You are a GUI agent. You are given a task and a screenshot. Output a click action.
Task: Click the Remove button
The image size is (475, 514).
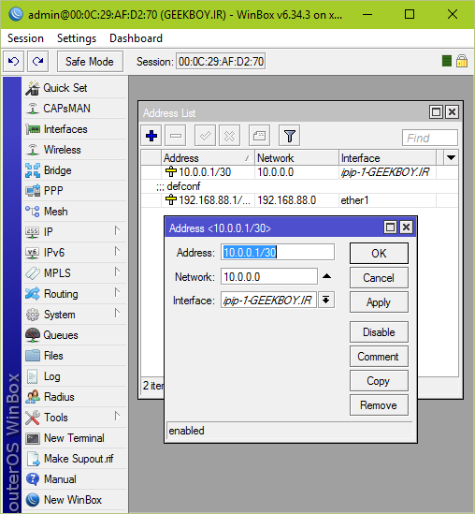(x=379, y=405)
